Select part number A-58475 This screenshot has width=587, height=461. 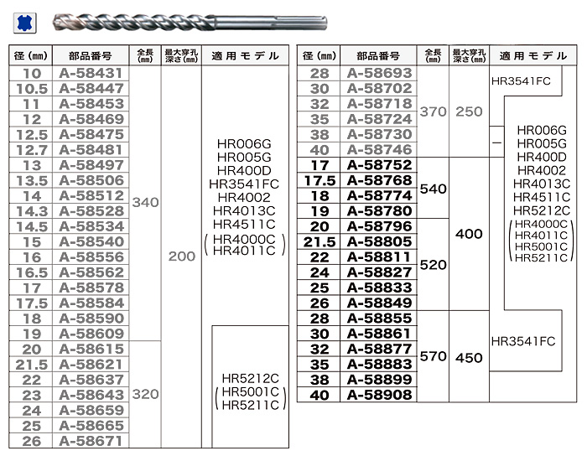pyautogui.click(x=91, y=135)
